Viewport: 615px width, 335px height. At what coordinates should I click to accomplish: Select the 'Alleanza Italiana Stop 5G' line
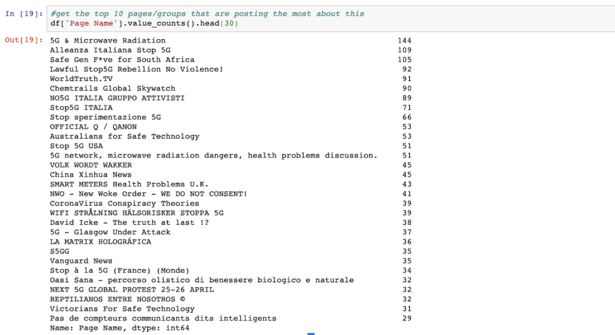(x=110, y=50)
